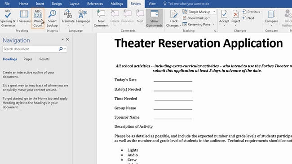Click the Crew bullet item
This screenshot has height=164, width=292.
(132, 160)
